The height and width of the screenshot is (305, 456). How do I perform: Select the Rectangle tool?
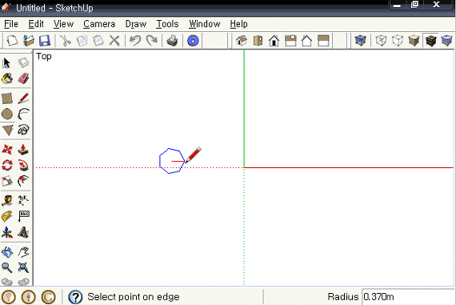[6, 98]
